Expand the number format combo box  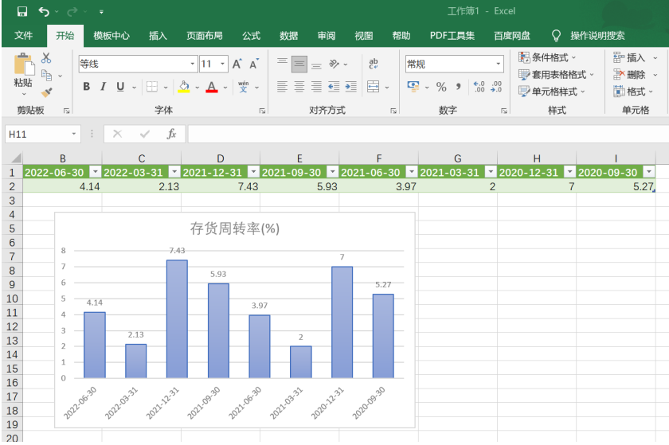[x=499, y=64]
